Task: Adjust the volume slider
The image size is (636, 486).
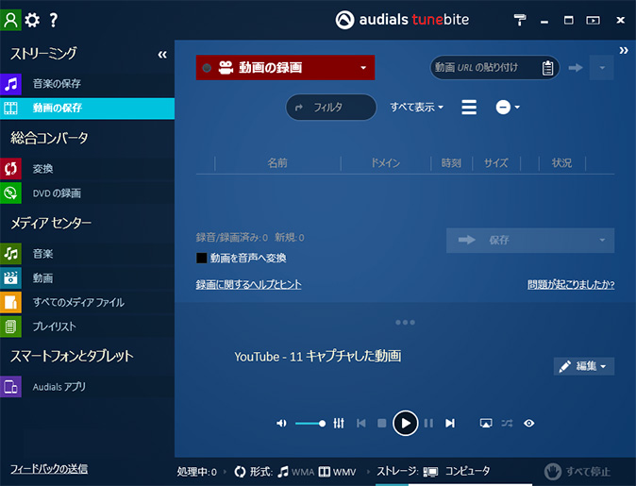Action: tap(310, 424)
